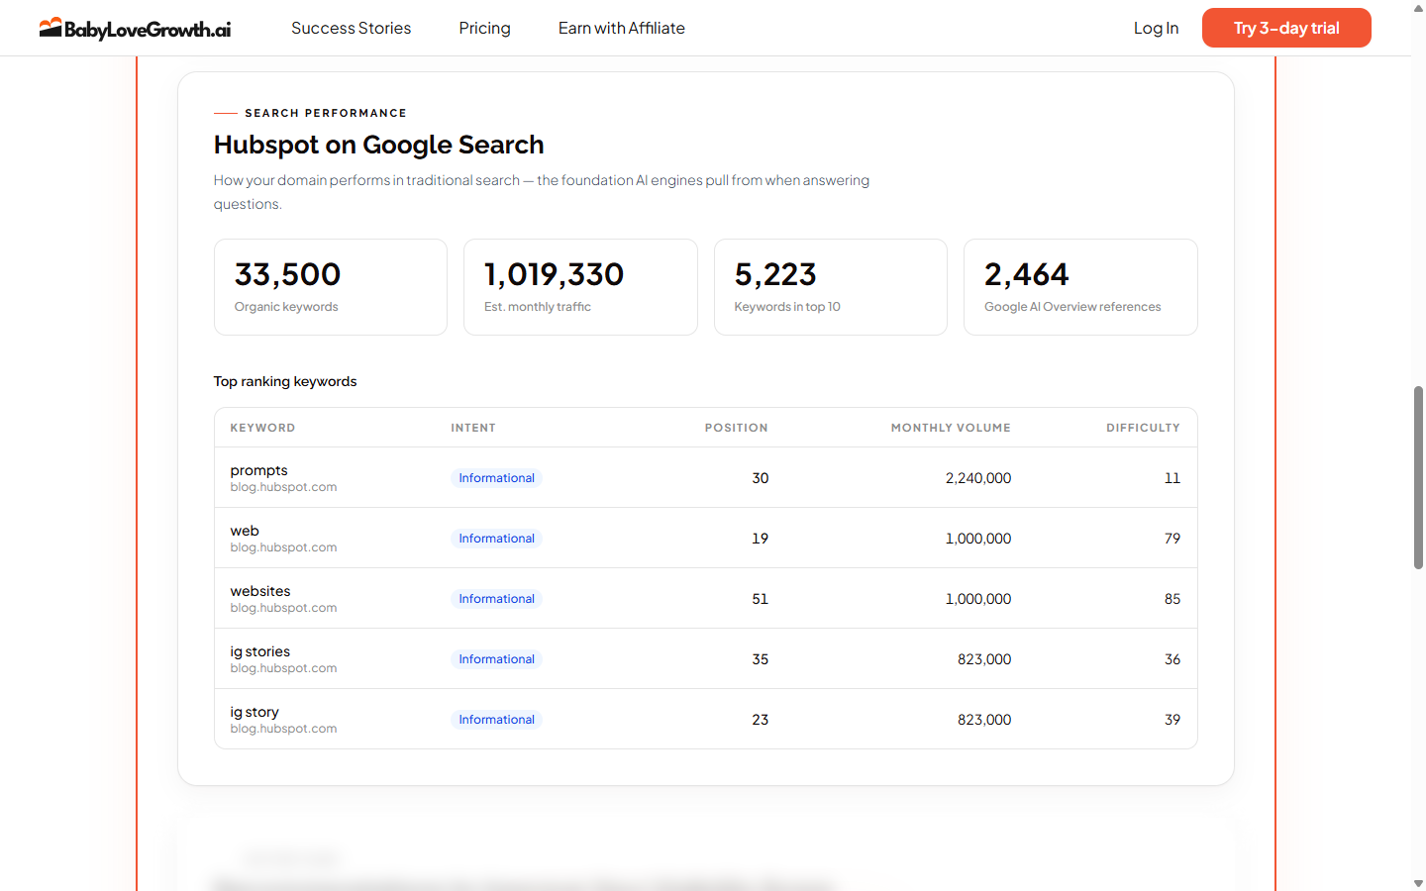Image resolution: width=1426 pixels, height=891 pixels.
Task: Select the 2,464 Google AI Overview references card
Action: tap(1080, 287)
